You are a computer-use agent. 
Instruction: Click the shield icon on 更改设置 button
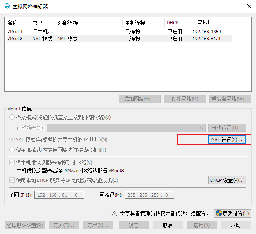tap(219, 213)
